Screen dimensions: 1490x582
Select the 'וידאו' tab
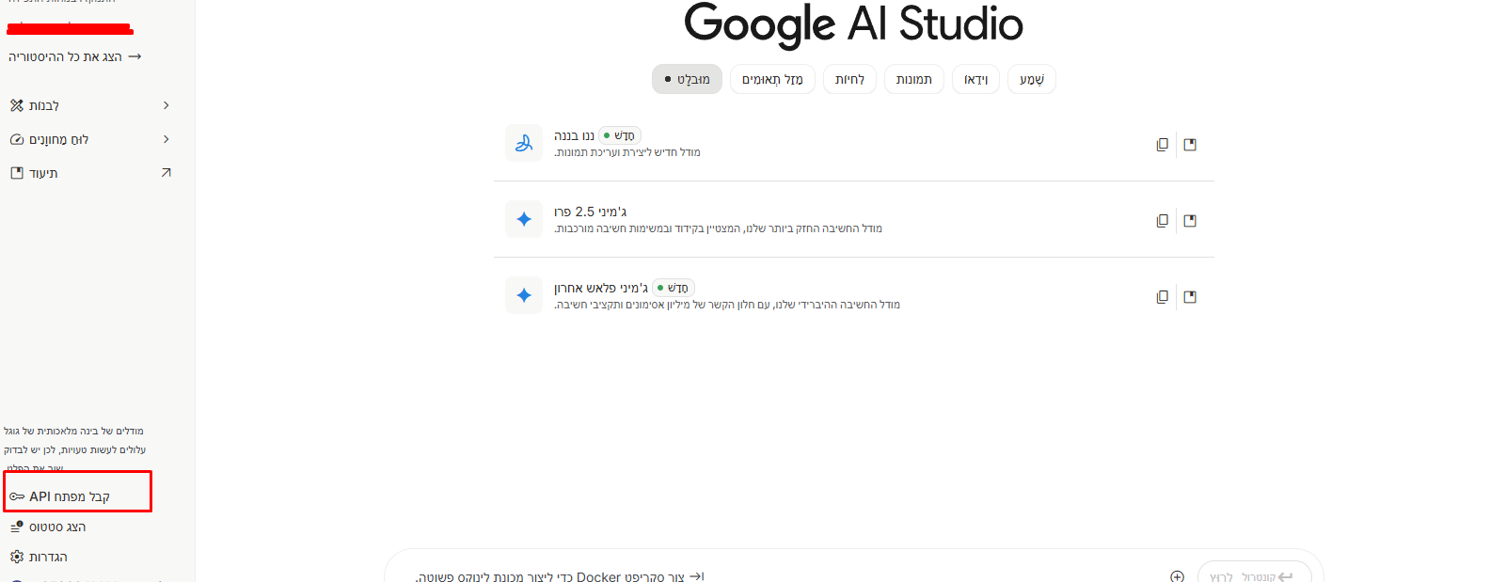click(976, 79)
